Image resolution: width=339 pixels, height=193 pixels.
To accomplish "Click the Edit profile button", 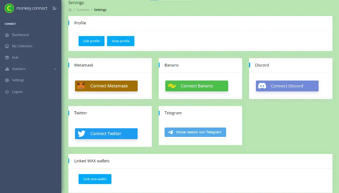I will pyautogui.click(x=91, y=41).
